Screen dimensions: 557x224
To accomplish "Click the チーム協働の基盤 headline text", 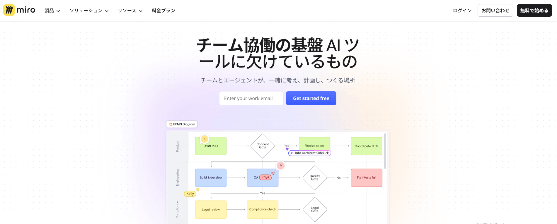I will click(x=260, y=45).
